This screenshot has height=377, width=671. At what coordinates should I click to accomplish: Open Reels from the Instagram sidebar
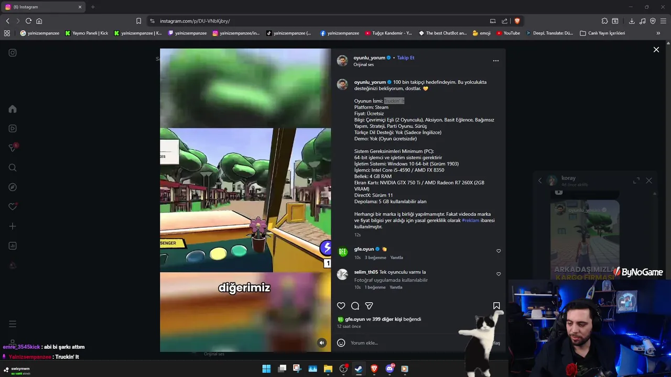[x=13, y=128]
